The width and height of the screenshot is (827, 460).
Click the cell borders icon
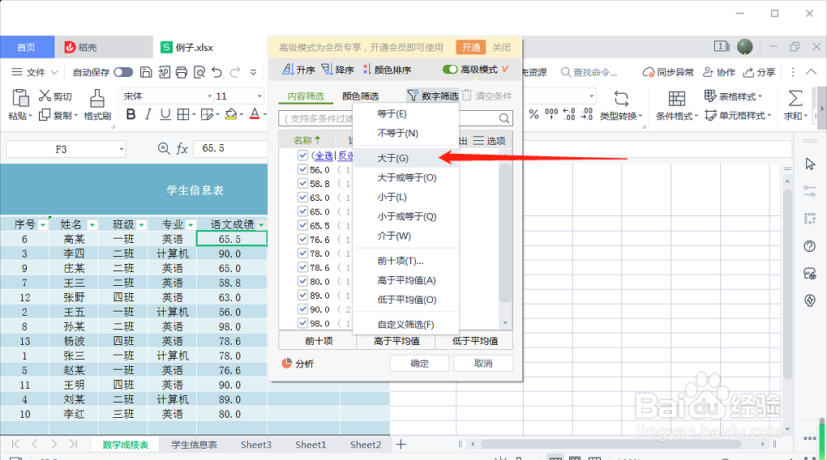tap(183, 114)
